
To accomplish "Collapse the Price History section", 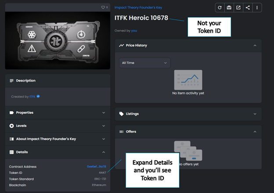I will 255,46.
